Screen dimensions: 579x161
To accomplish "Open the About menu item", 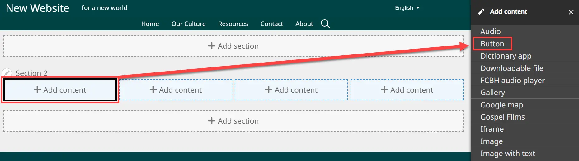I will 304,24.
